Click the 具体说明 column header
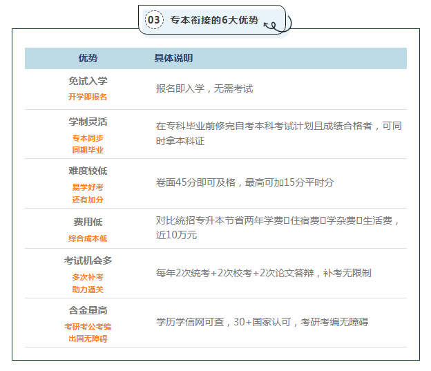 (173, 58)
